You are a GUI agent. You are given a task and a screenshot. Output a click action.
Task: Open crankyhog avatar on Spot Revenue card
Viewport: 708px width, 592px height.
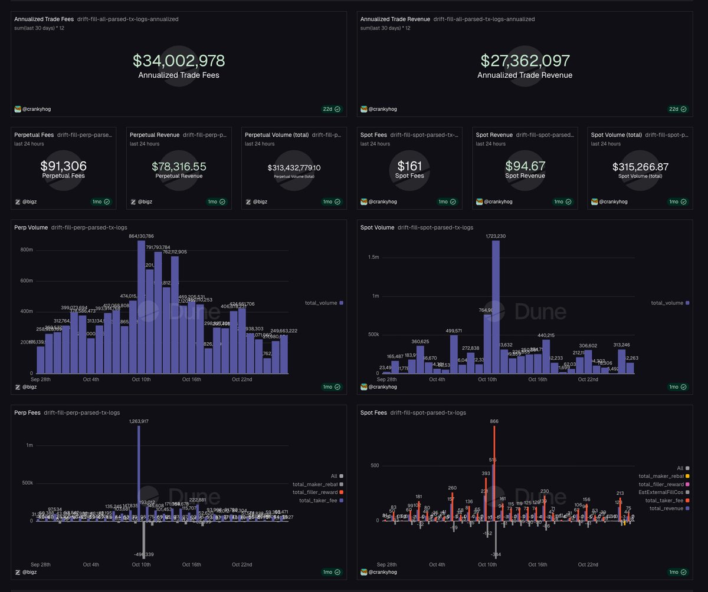[480, 201]
